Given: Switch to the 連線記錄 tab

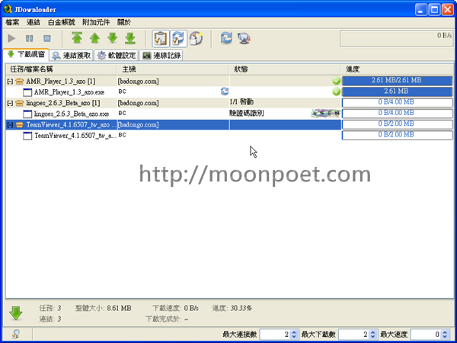Looking at the screenshot, I should (161, 56).
